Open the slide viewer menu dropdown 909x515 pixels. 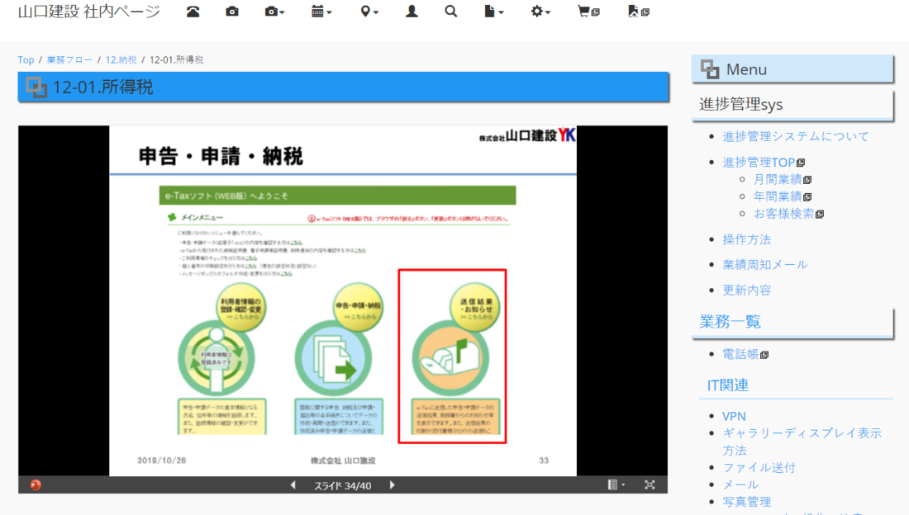[616, 485]
